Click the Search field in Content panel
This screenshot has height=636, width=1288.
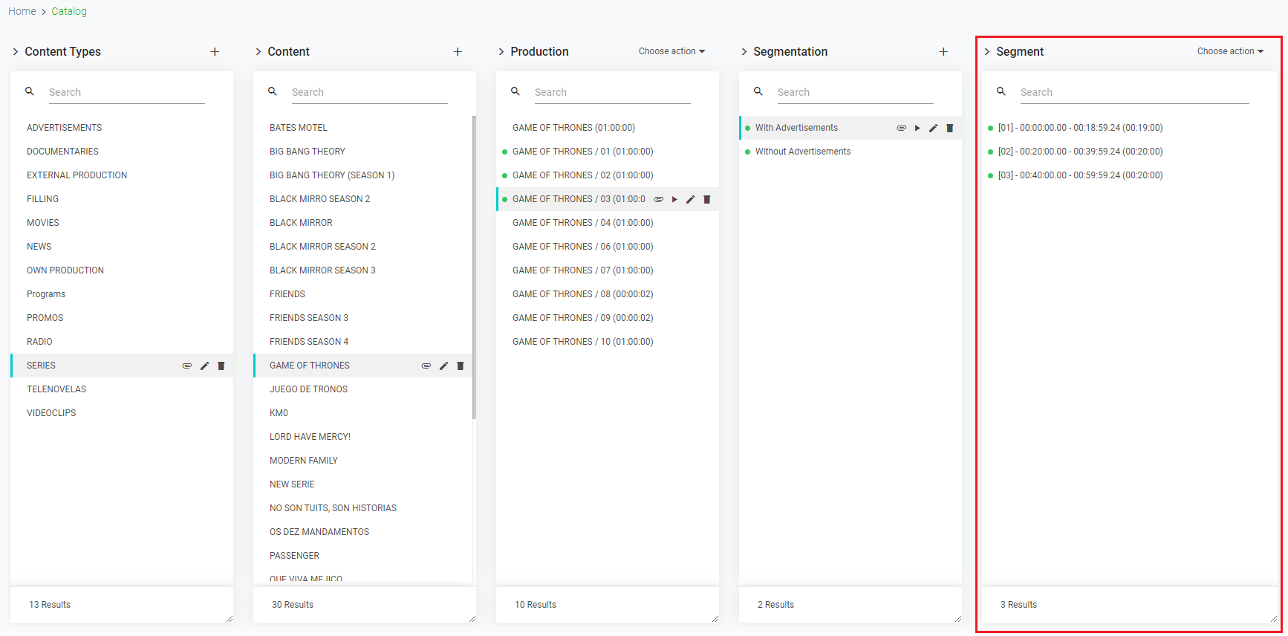click(369, 92)
